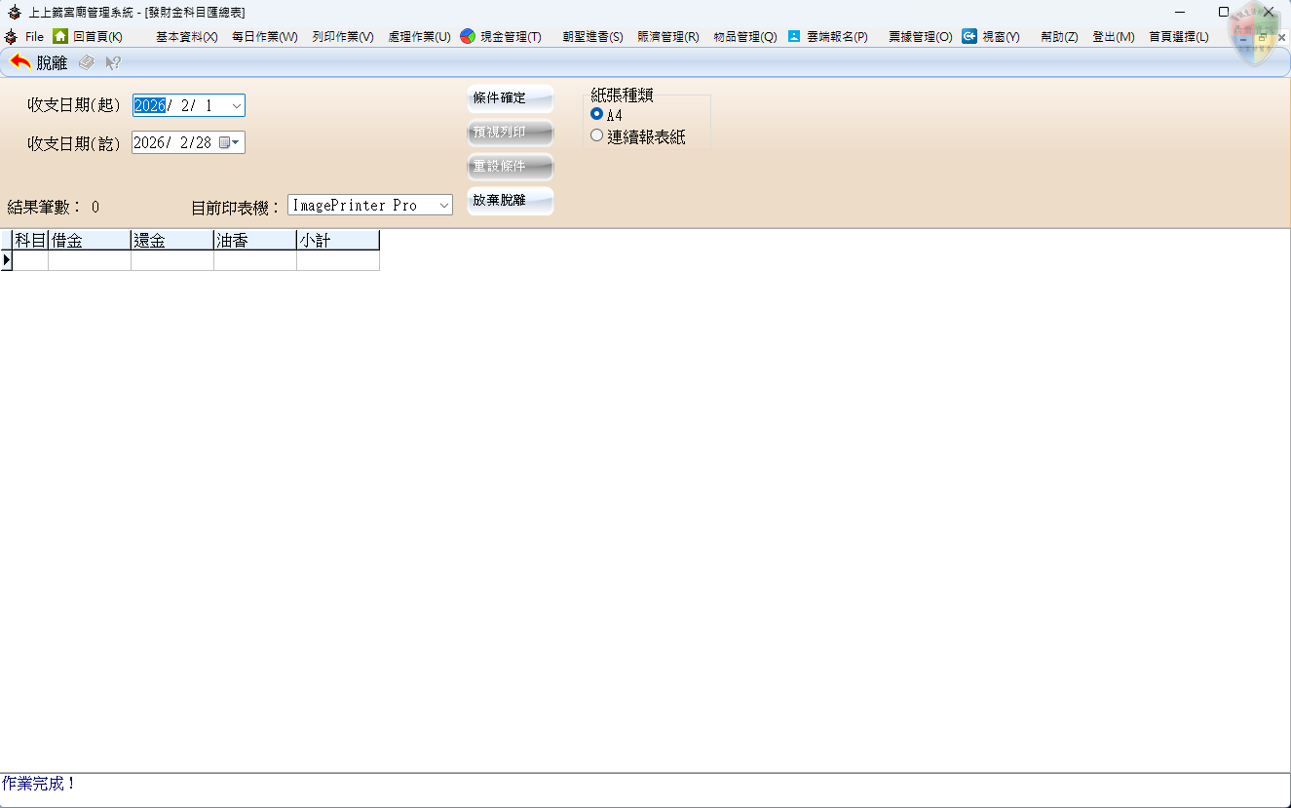Click the empty 還金 cell in first row
Viewport: 1291px width, 808px height.
click(171, 260)
